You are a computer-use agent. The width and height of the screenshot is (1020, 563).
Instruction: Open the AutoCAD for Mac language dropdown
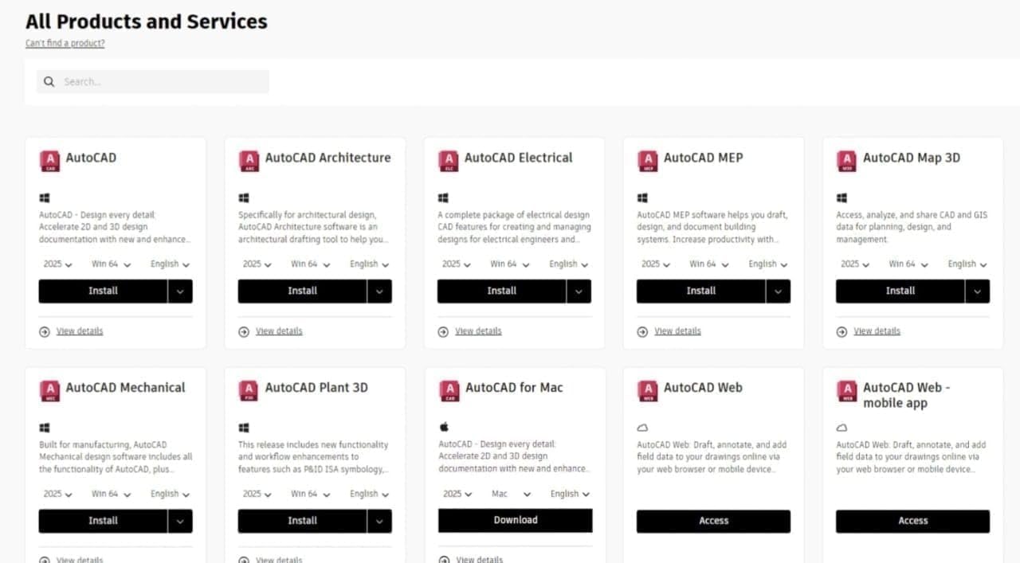click(x=570, y=494)
